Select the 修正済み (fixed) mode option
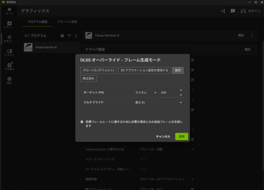This screenshot has width=264, height=190. coord(88,79)
